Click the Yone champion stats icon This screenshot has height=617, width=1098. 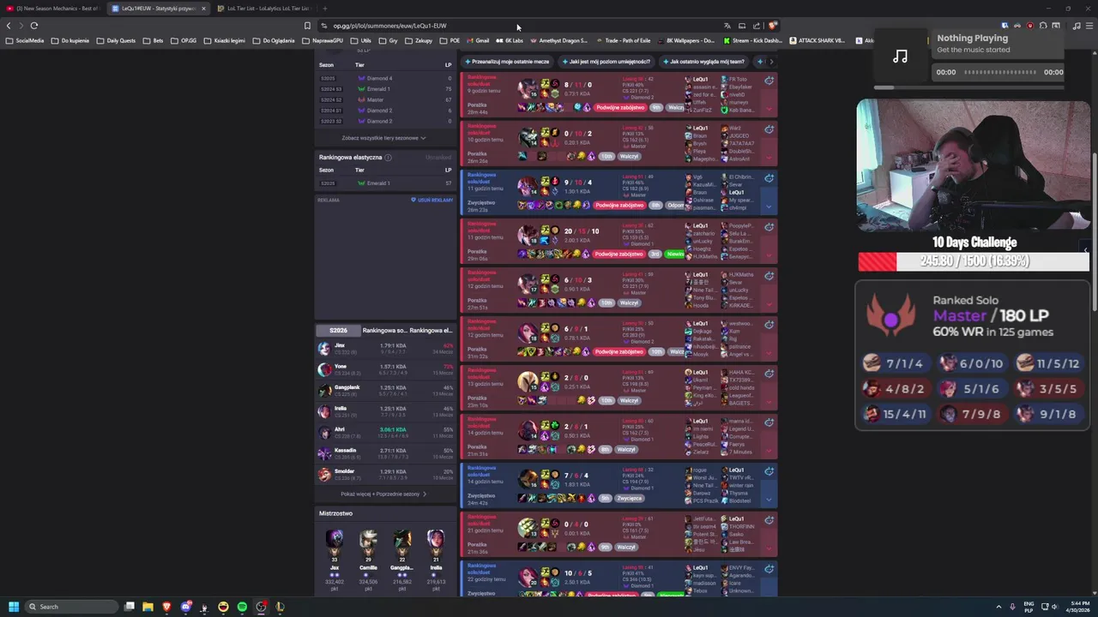pos(323,370)
